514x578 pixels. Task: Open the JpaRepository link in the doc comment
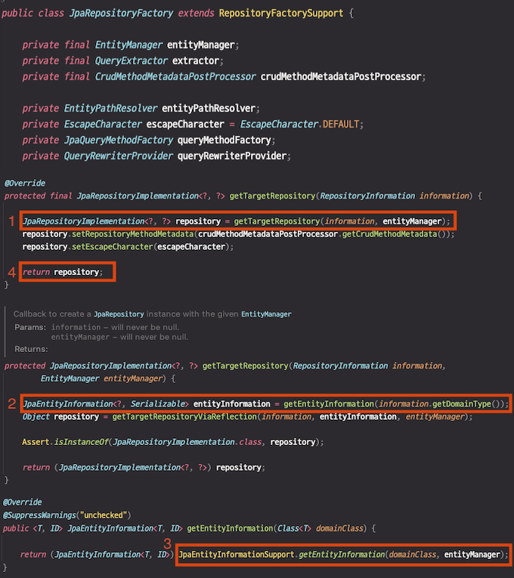coord(119,314)
